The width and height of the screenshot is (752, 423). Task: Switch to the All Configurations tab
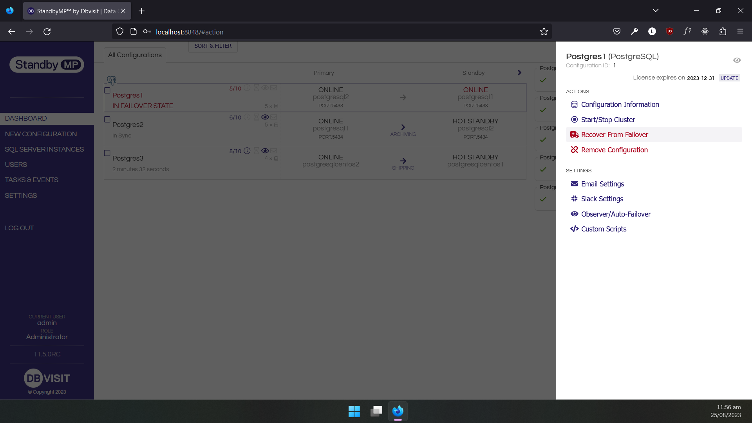click(x=134, y=55)
